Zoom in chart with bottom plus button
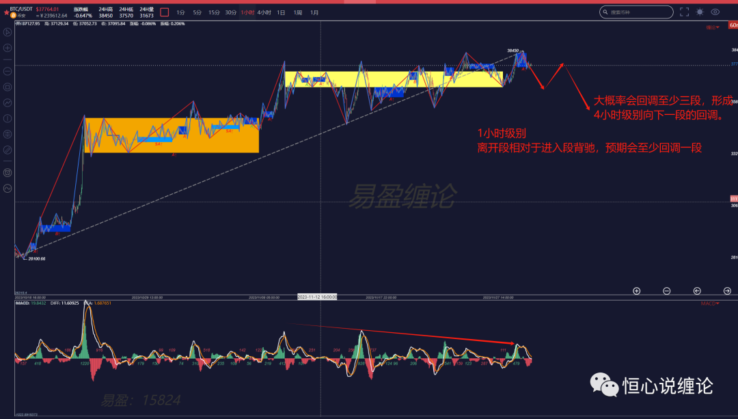738x419 pixels. tap(636, 291)
